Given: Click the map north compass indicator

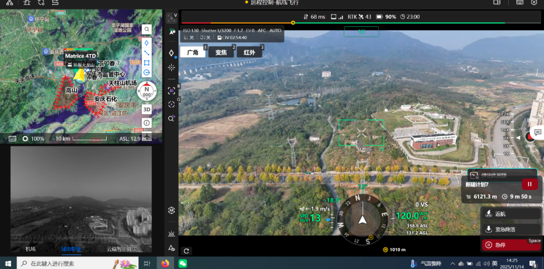Looking at the screenshot, I should [147, 91].
